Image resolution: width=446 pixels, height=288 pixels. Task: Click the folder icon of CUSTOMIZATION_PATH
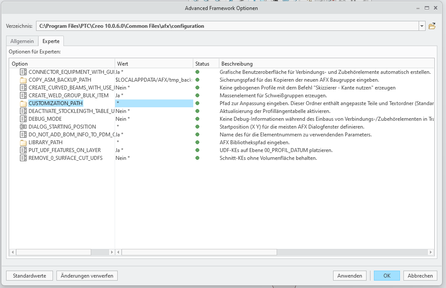coord(23,103)
